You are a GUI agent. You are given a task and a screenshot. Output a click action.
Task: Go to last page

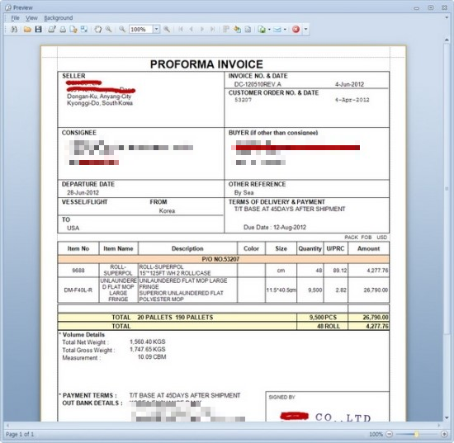tap(212, 29)
